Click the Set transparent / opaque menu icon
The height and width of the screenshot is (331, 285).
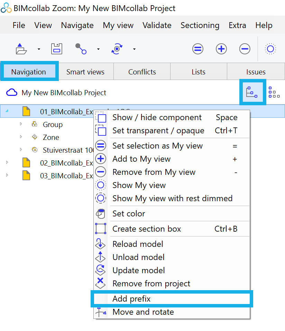point(101,131)
